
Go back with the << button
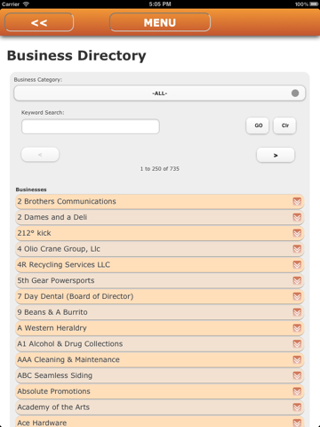[x=39, y=22]
